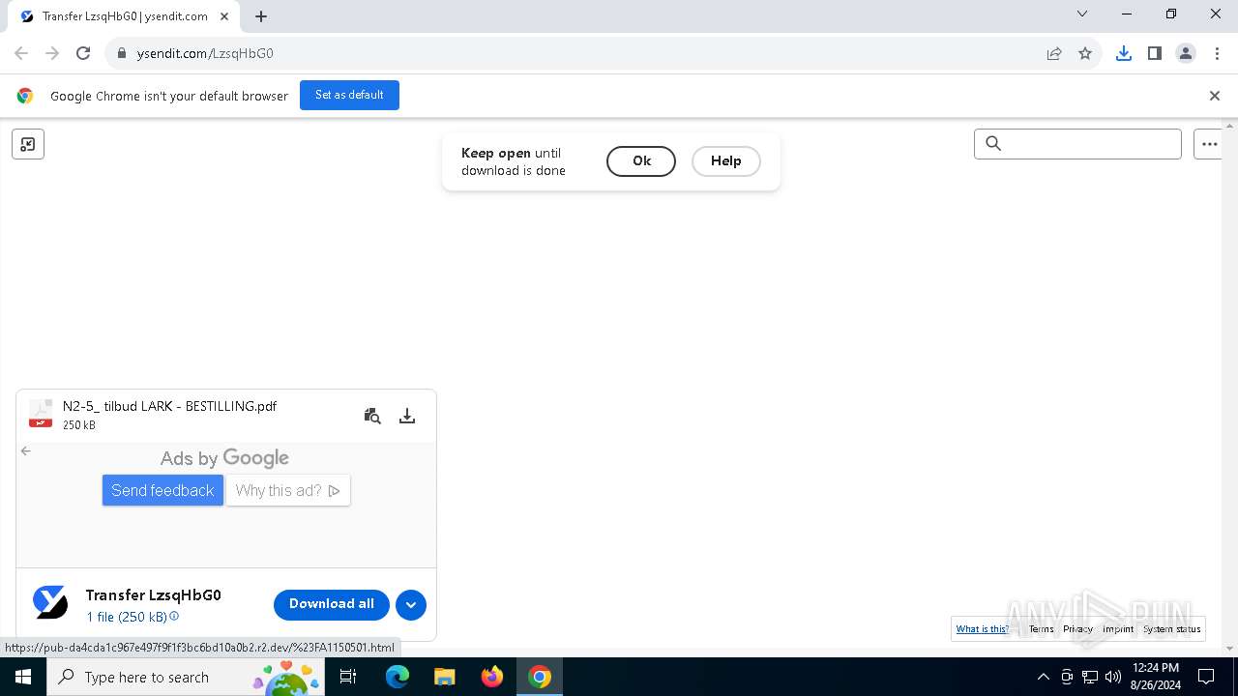Viewport: 1238px width, 696px height.
Task: Click the search magnifier icon
Action: [993, 144]
